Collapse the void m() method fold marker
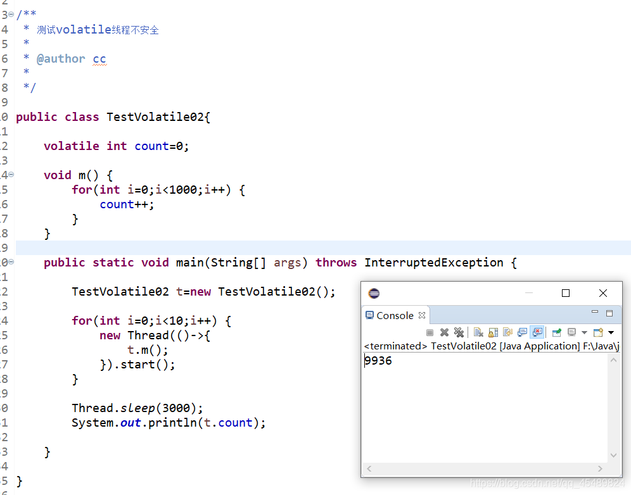Image resolution: width=631 pixels, height=495 pixels. [11, 175]
